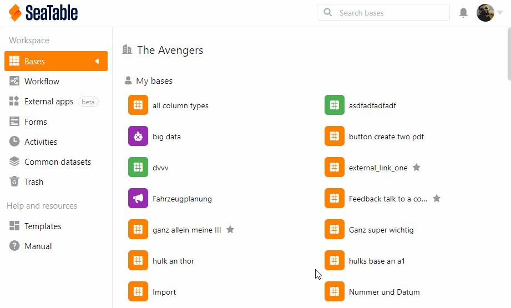Click the all column types base icon
The image size is (511, 308).
tap(138, 105)
